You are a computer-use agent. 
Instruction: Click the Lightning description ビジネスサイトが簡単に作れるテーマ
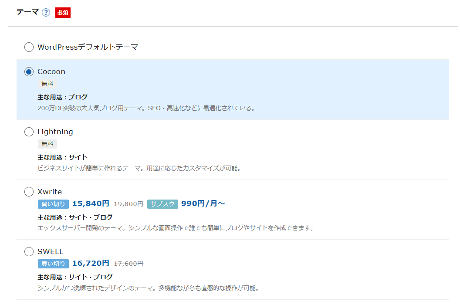tap(140, 168)
